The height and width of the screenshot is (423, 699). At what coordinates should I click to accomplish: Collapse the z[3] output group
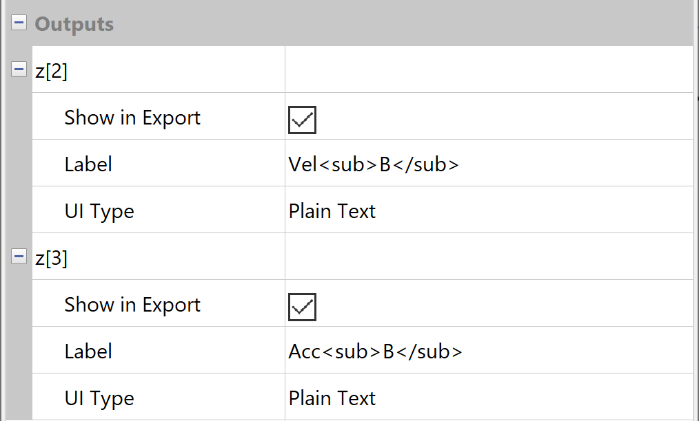[x=19, y=257]
